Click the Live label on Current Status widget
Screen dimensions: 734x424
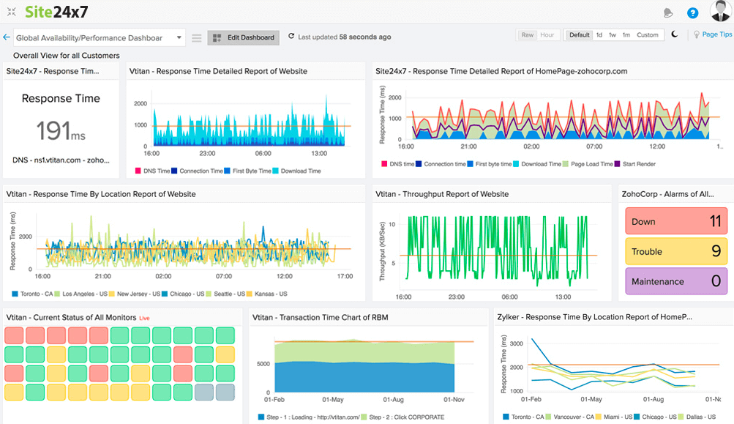(x=144, y=318)
